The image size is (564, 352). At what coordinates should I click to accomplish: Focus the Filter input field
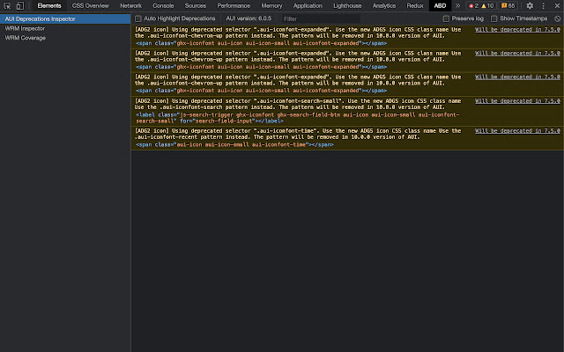(321, 18)
